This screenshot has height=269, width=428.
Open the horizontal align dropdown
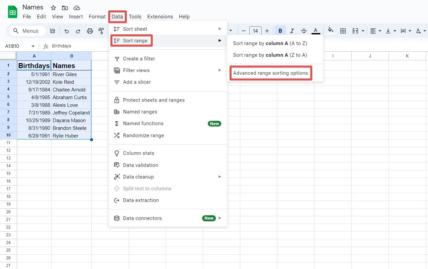[x=375, y=30]
